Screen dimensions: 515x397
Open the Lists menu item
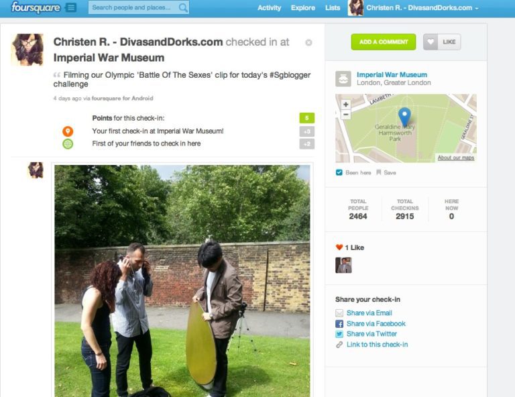pyautogui.click(x=333, y=8)
